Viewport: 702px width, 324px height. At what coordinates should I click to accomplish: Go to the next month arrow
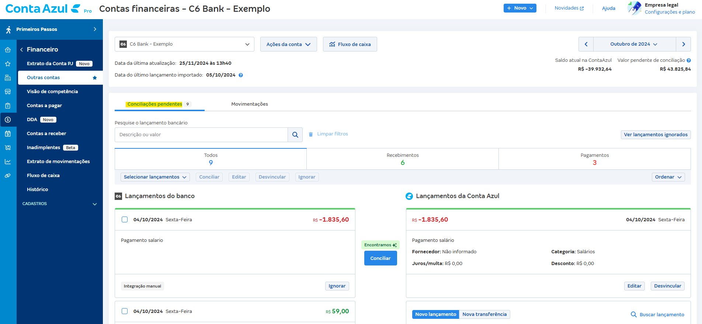click(684, 44)
